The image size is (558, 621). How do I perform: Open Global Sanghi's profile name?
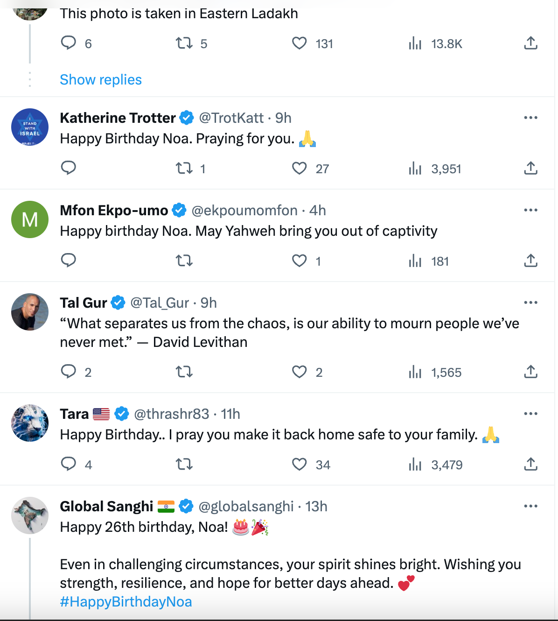106,507
